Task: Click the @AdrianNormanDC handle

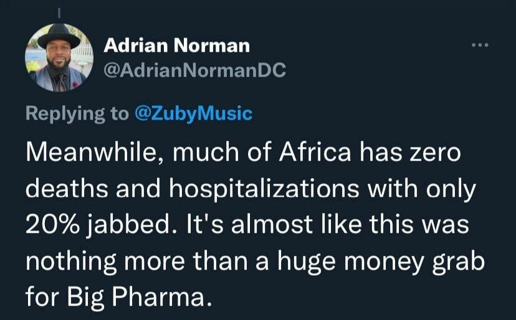Action: [x=194, y=71]
